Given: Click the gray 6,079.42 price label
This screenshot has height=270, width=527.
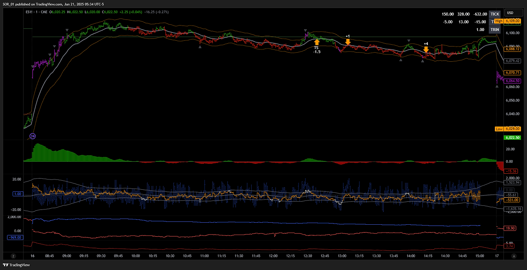Looking at the screenshot, I should click(512, 61).
